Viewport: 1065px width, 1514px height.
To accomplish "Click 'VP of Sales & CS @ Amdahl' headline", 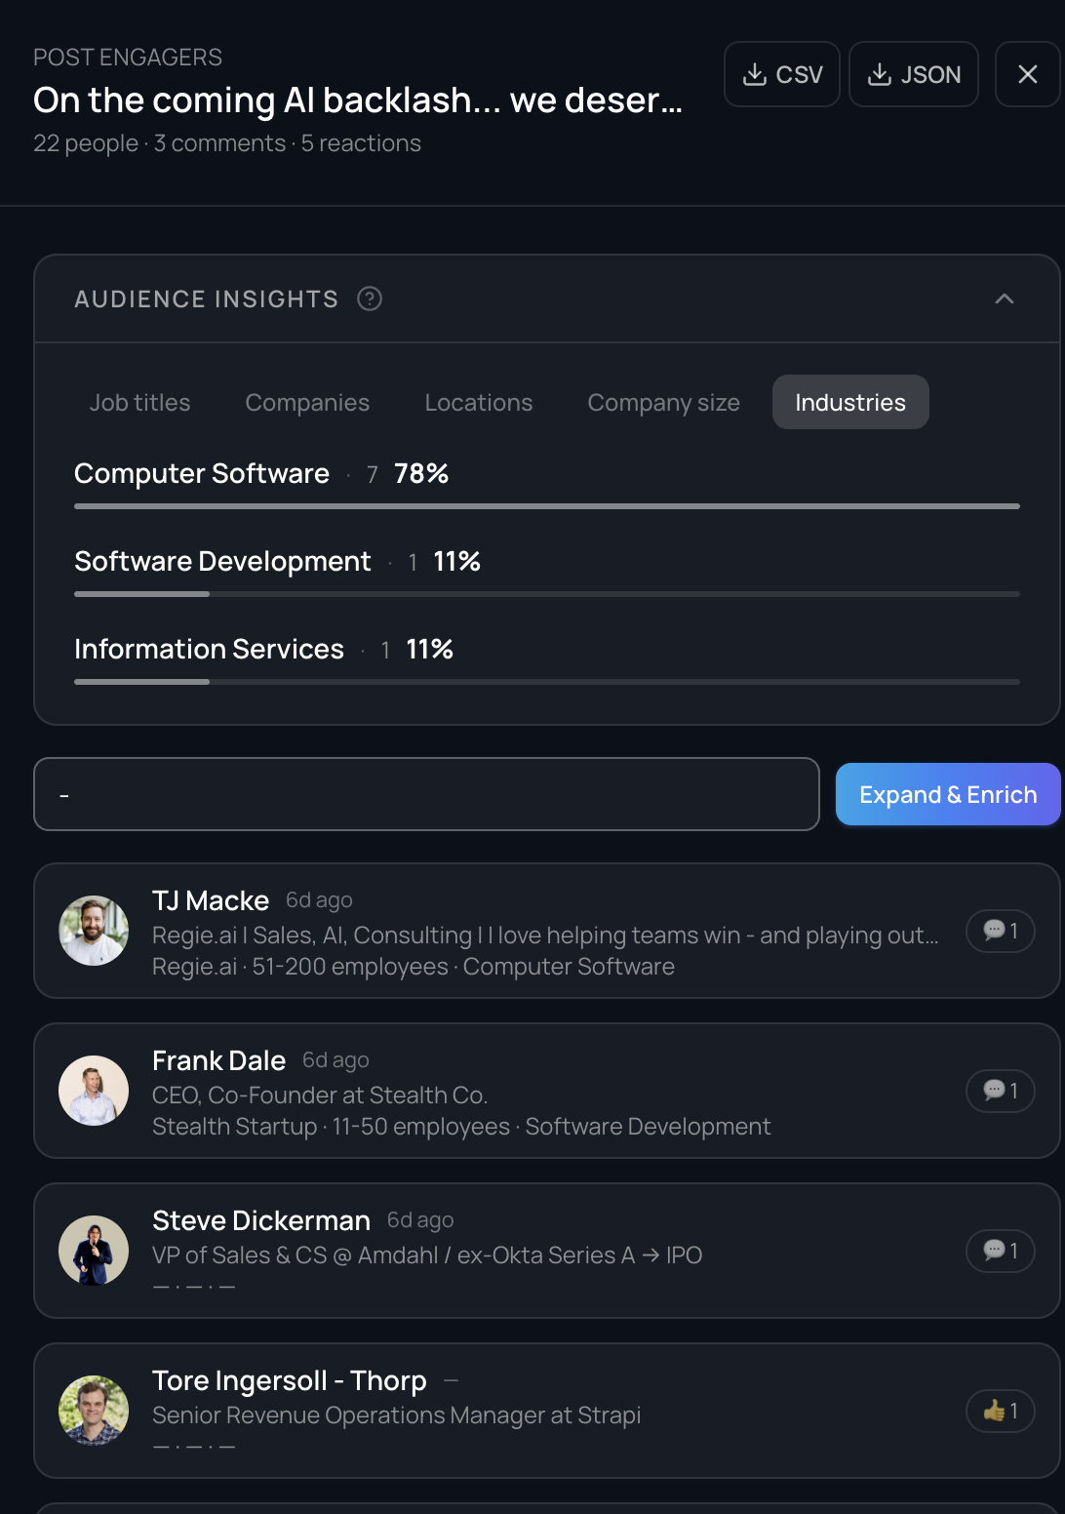I will [x=427, y=1255].
